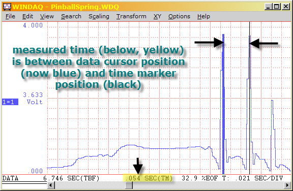The image size is (293, 191).
Task: Open the Edit menu
Action: tap(27, 16)
